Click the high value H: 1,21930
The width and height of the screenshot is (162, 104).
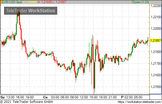pyautogui.click(x=45, y=2)
